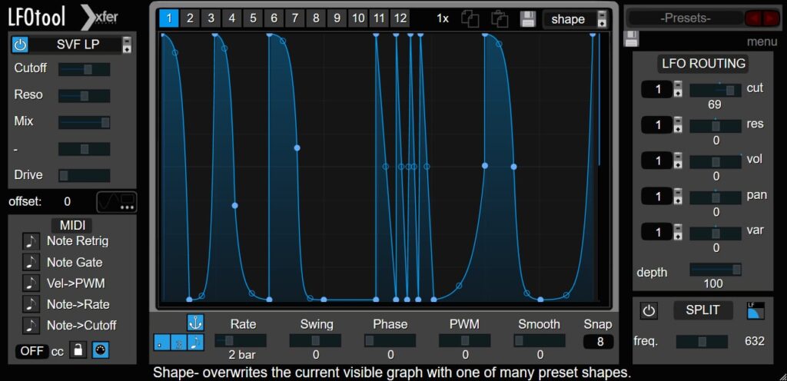This screenshot has width=787, height=381.
Task: Toggle the MIDI connector icon
Action: pos(101,350)
